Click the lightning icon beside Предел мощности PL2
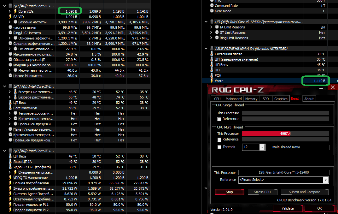The image size is (338, 214). click(x=10, y=210)
